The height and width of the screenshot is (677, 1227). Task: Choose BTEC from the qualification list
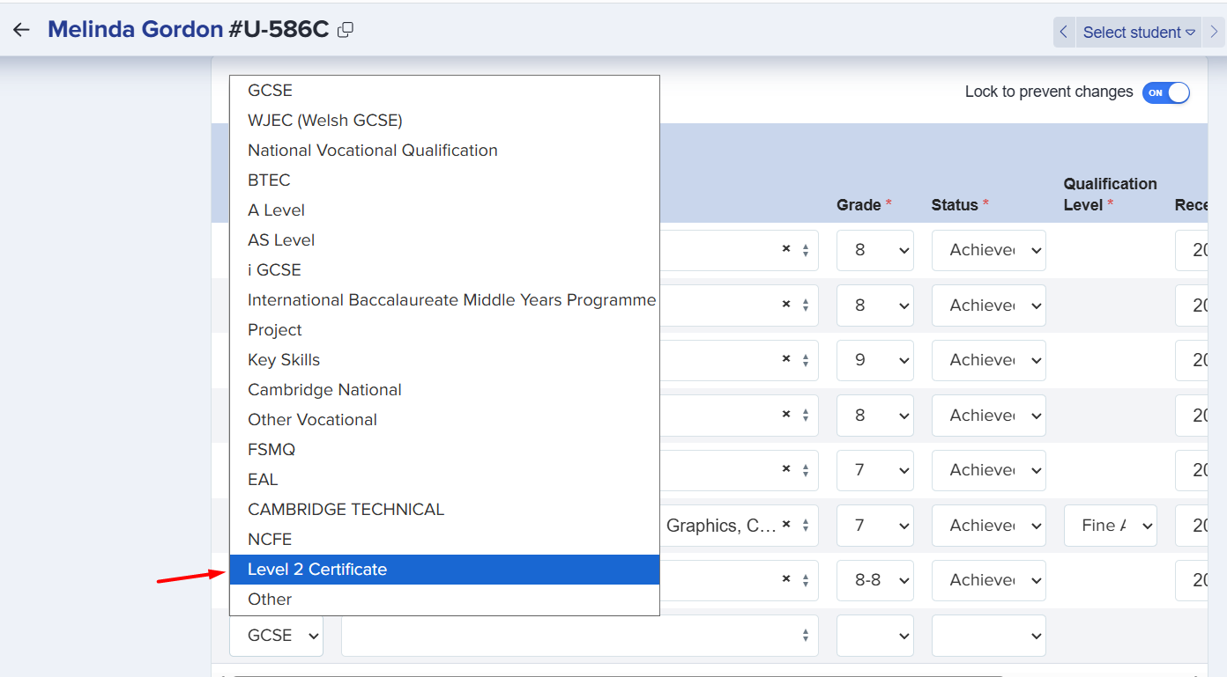269,180
